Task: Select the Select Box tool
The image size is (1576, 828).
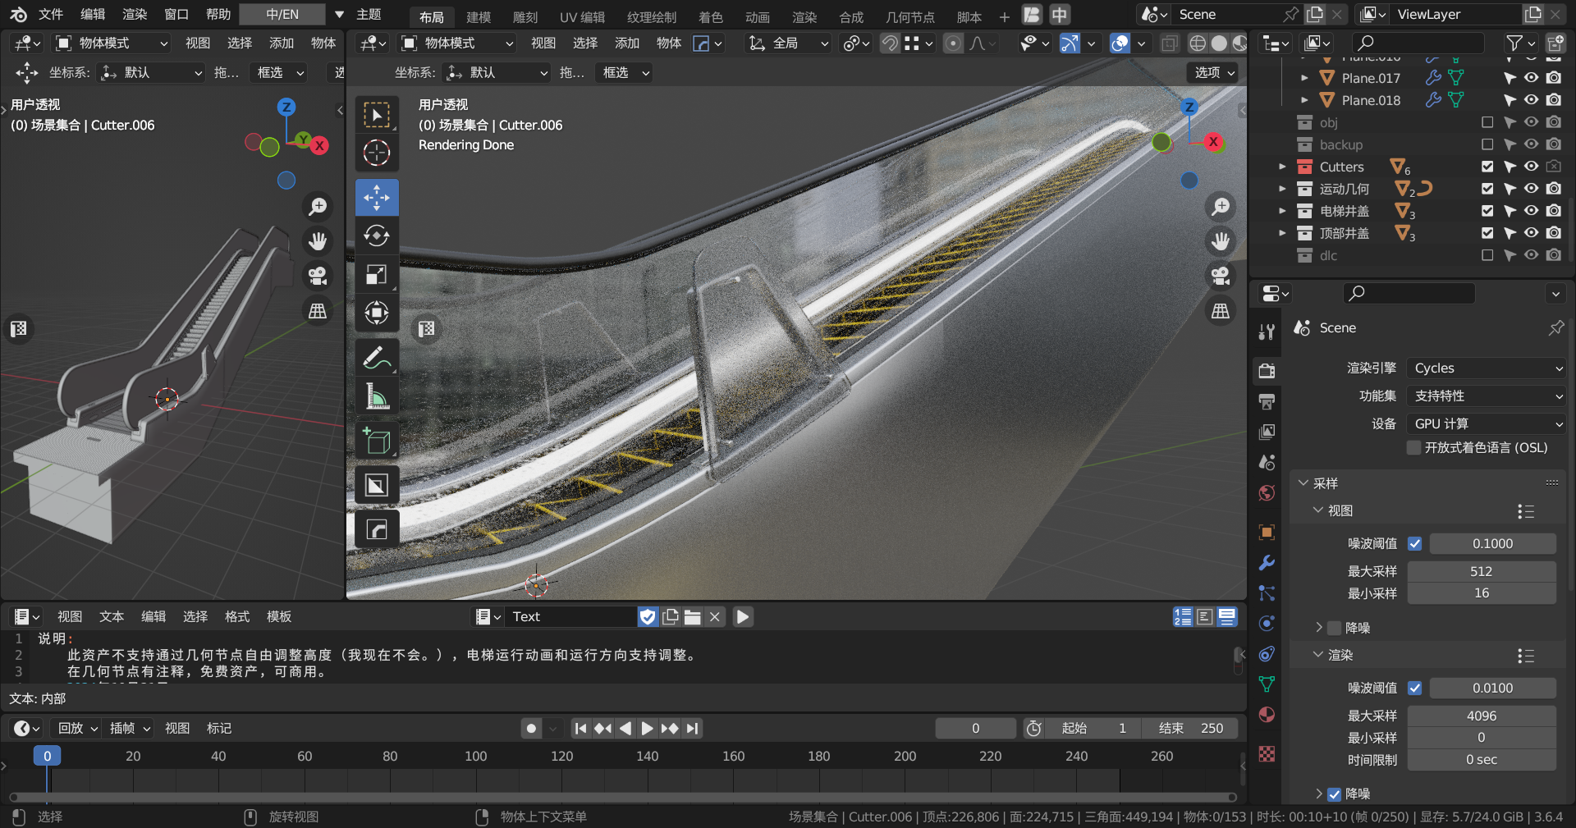Action: pos(377,115)
